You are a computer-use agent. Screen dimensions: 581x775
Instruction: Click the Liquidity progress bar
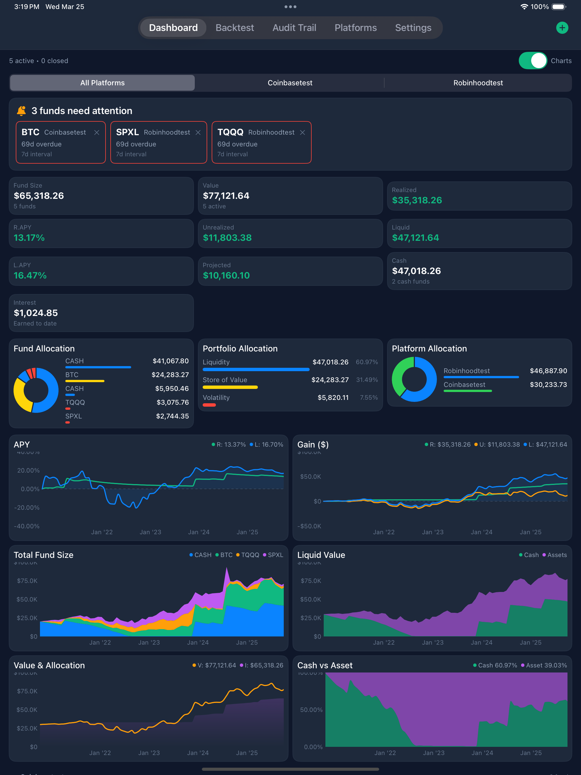tap(256, 370)
